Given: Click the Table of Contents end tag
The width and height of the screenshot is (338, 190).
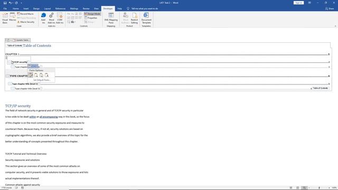Looking at the screenshot, I should pos(320,88).
